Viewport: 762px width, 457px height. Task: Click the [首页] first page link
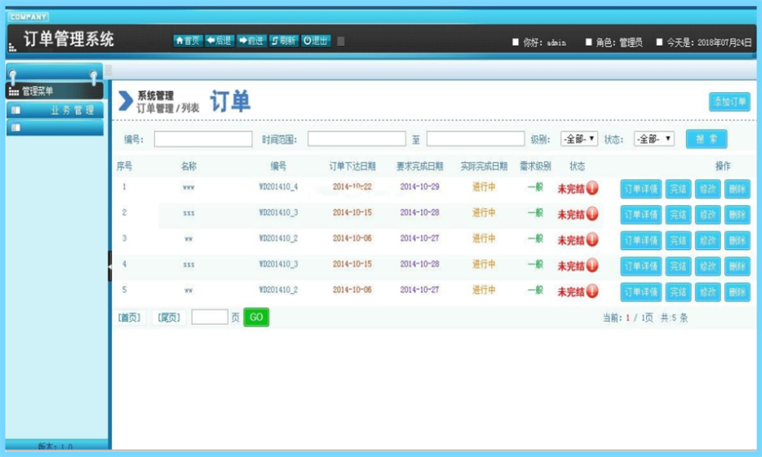point(130,318)
